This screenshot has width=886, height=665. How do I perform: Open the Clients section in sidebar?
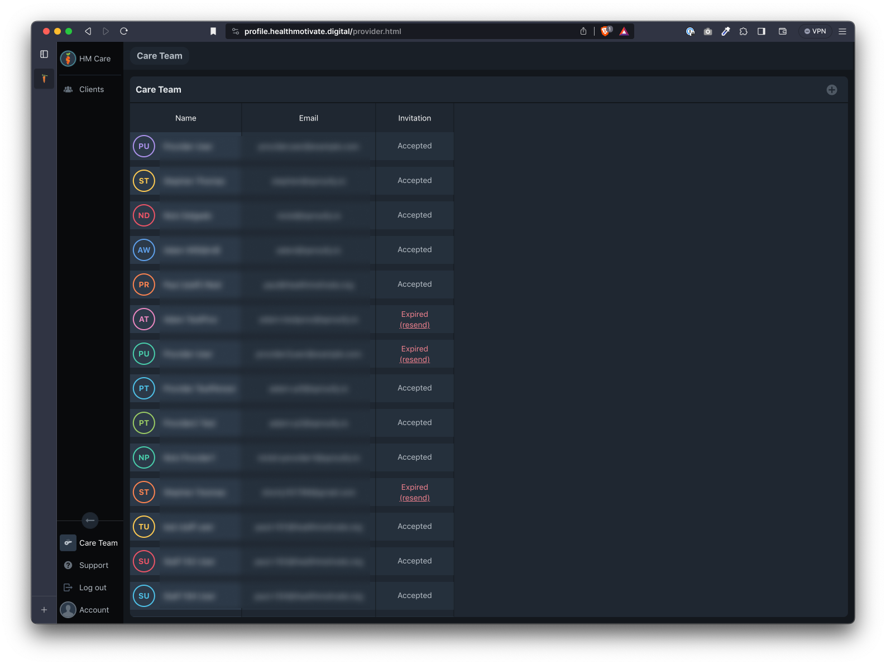coord(90,89)
